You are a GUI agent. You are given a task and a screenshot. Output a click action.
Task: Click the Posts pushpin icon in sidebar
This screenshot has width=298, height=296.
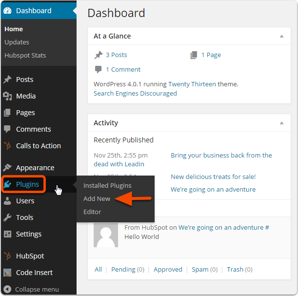(x=7, y=79)
